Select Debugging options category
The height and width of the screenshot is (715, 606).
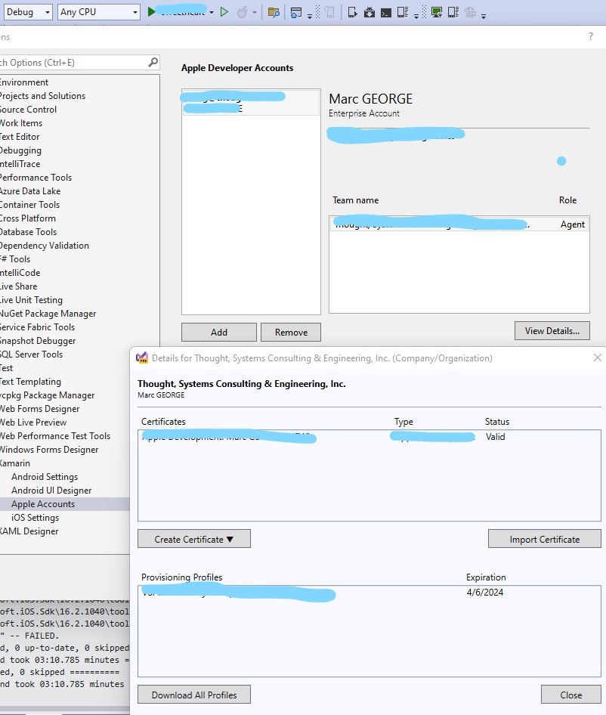pyautogui.click(x=20, y=150)
